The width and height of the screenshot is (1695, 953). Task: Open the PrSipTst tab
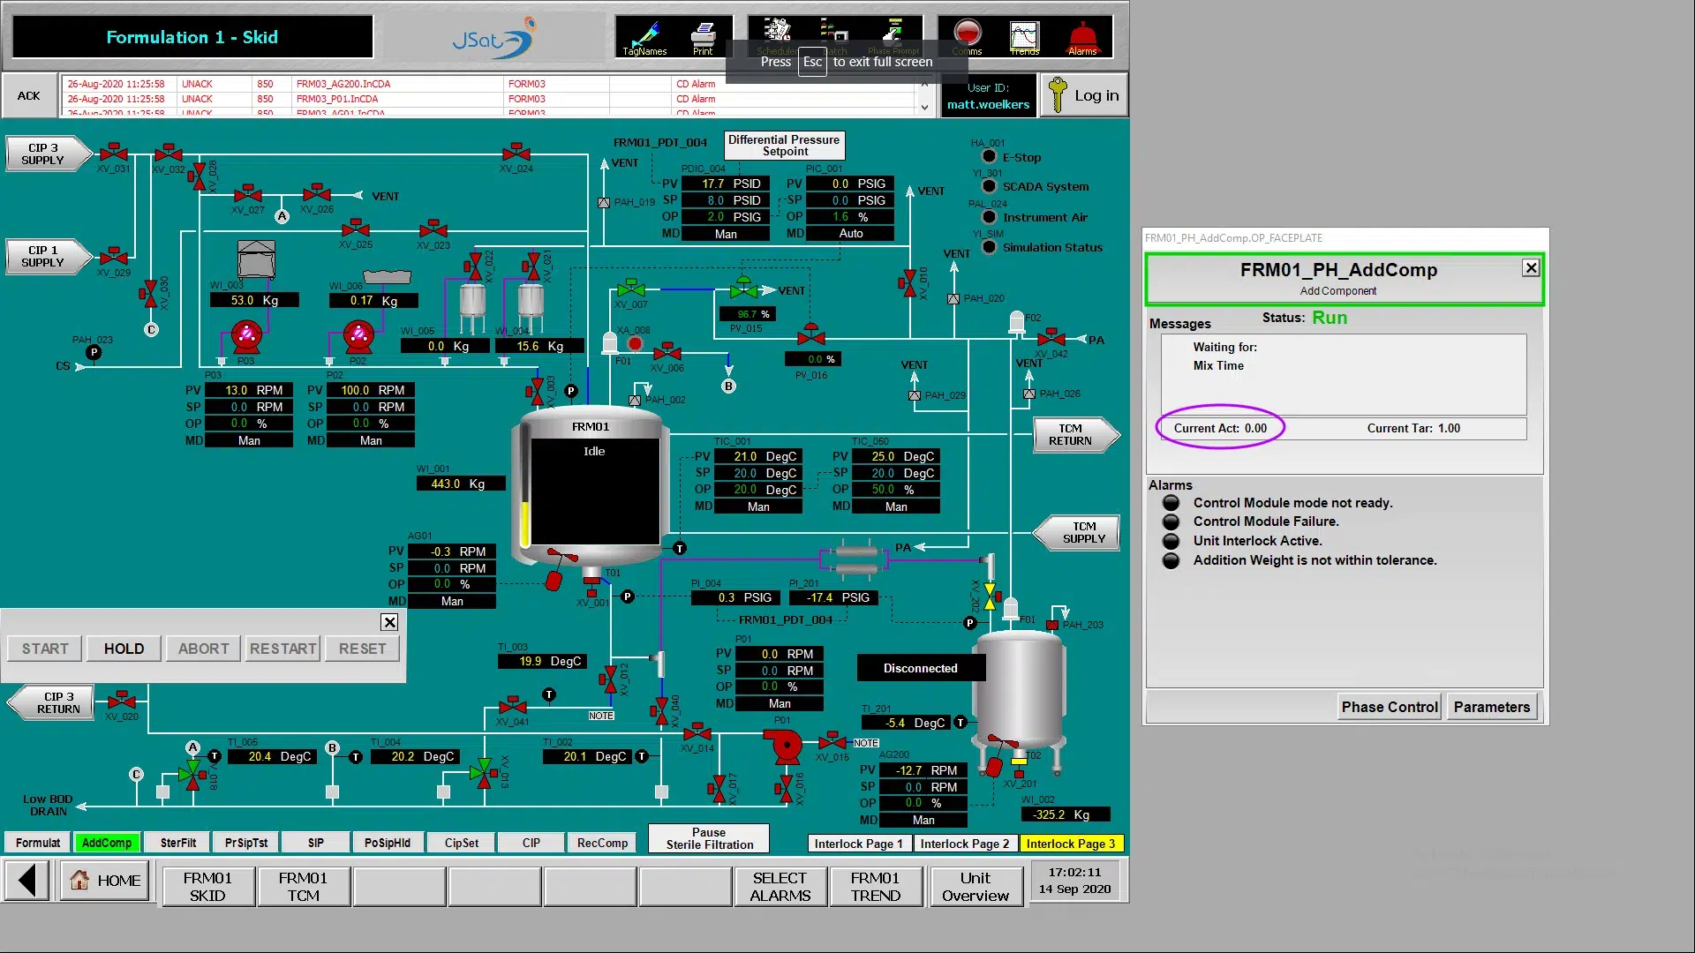pyautogui.click(x=246, y=843)
